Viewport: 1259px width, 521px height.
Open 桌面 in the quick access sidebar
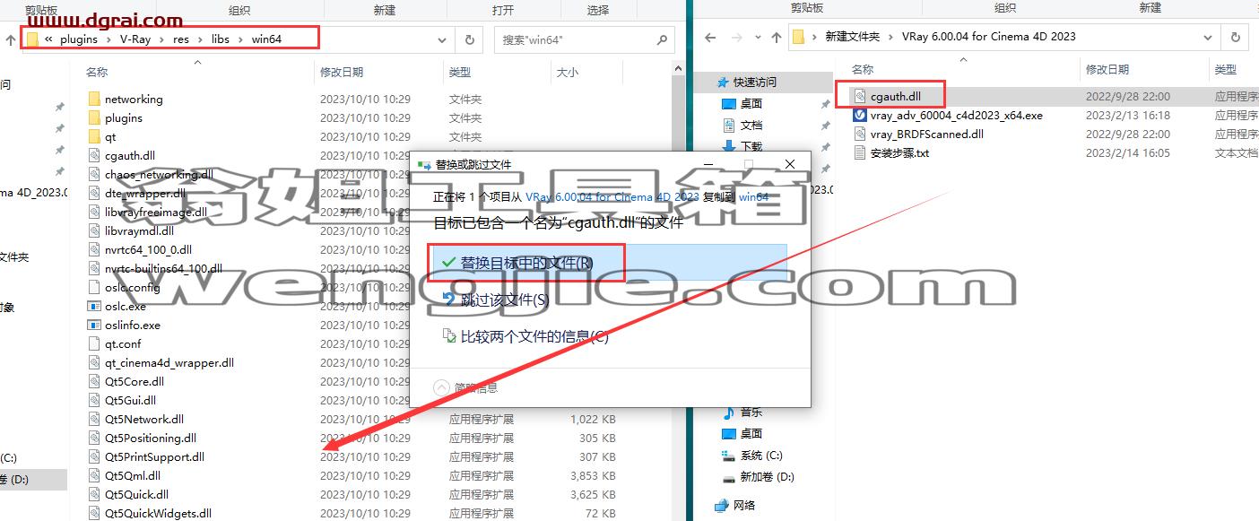(751, 103)
